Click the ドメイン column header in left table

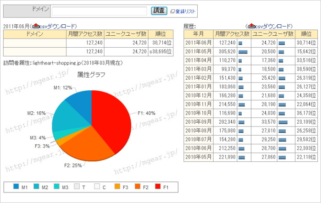[x=34, y=34]
